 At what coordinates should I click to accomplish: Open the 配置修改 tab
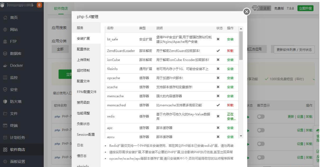86,49
